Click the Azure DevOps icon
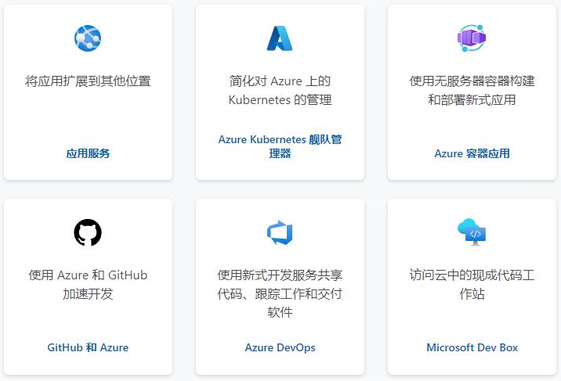This screenshot has height=381, width=561. click(x=280, y=232)
